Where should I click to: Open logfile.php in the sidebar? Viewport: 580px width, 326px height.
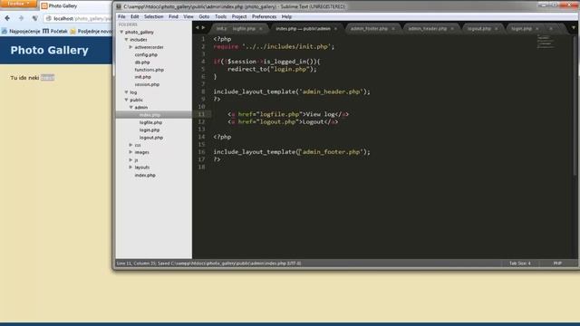pyautogui.click(x=151, y=122)
